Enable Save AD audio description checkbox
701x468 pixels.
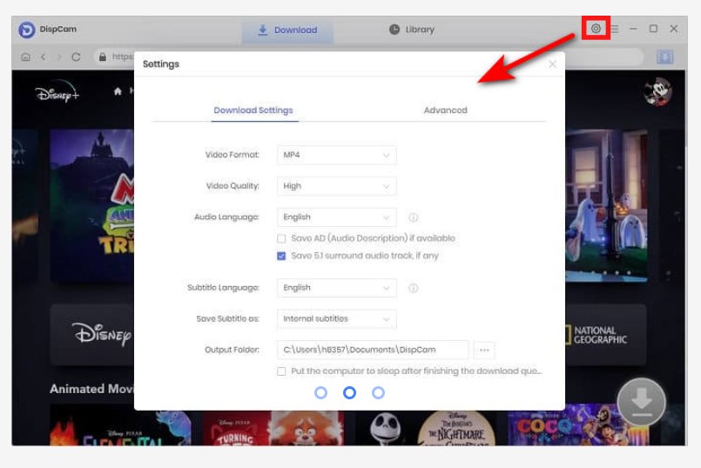tap(281, 238)
